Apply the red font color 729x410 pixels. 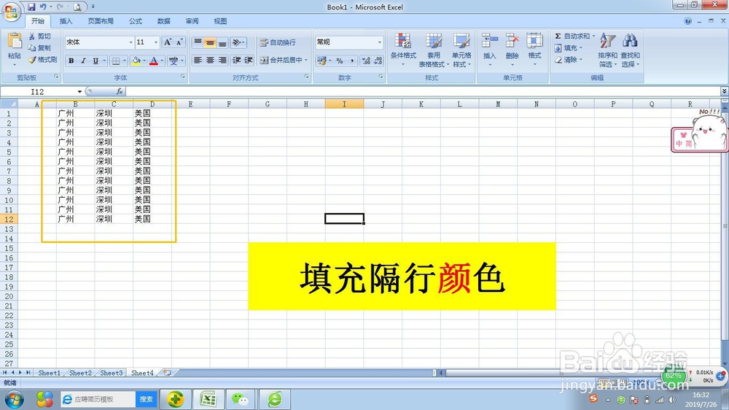point(153,61)
